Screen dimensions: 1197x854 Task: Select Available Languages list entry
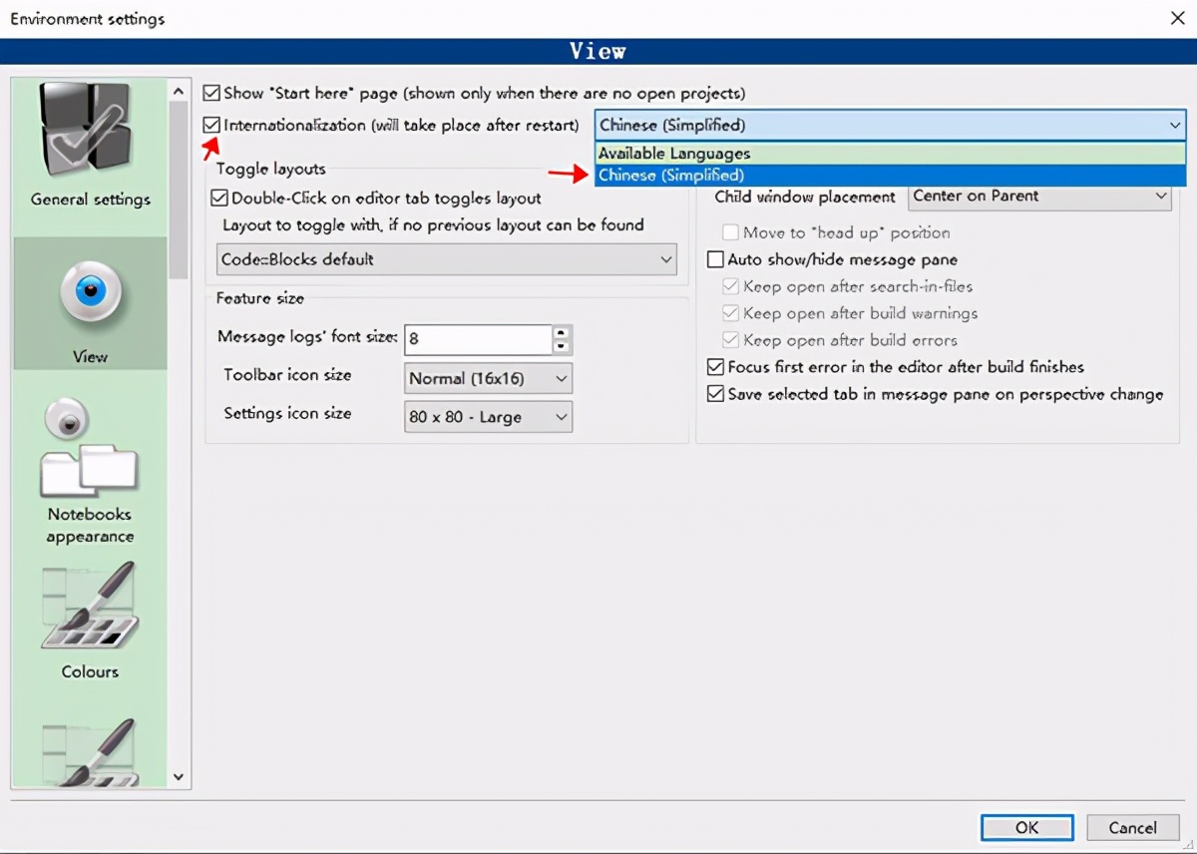890,154
